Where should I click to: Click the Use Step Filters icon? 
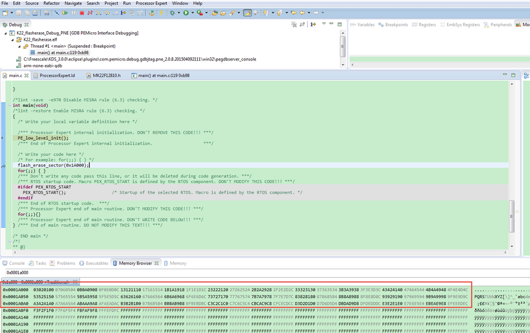140,13
